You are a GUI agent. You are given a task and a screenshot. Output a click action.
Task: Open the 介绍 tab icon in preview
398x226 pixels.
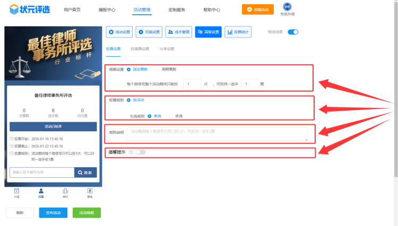17,192
